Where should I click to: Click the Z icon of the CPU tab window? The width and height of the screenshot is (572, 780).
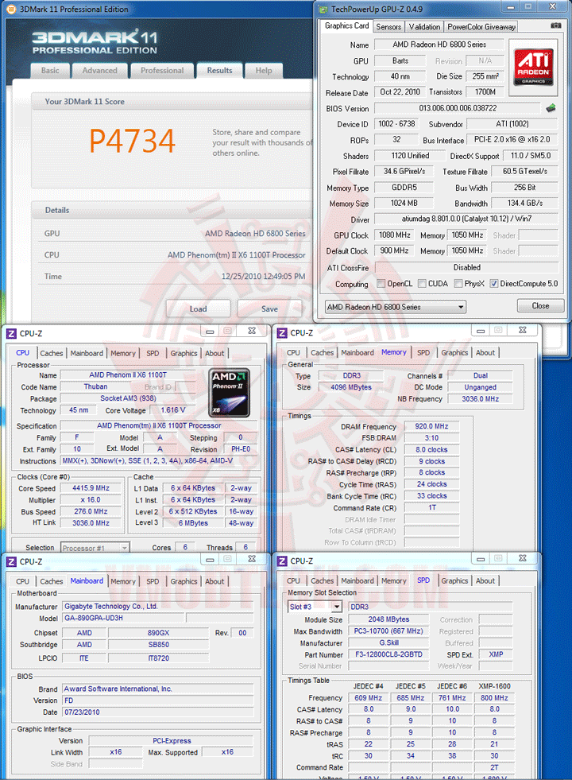11,333
